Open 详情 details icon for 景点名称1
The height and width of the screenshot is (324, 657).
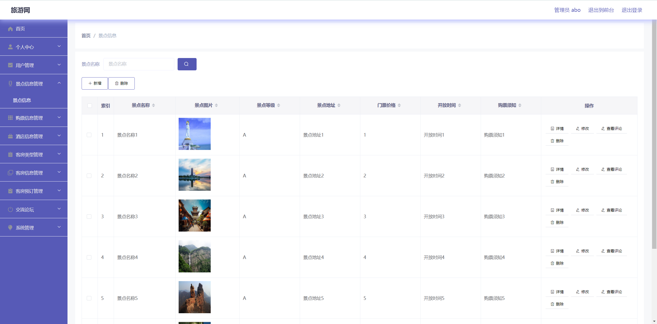[552, 128]
